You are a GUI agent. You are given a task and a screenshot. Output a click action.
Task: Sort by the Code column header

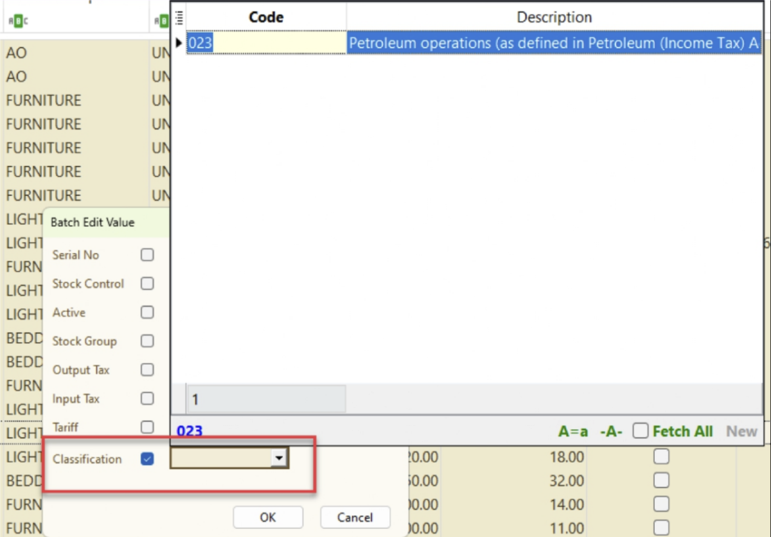(266, 17)
